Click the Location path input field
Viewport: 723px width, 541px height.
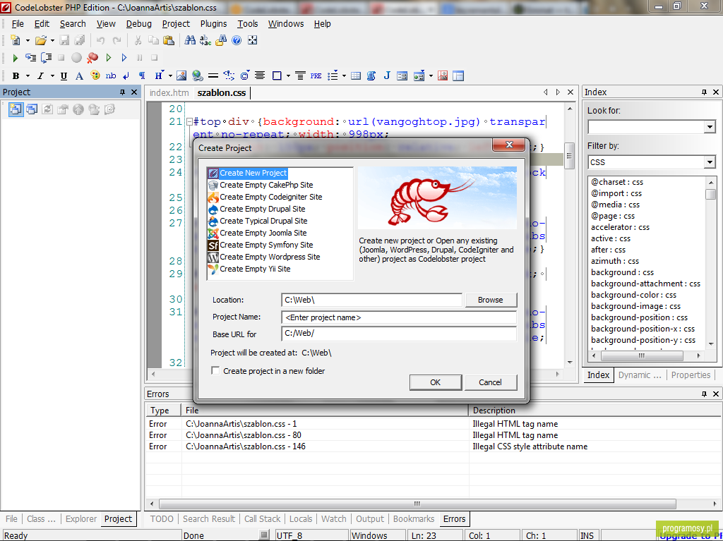coord(371,300)
